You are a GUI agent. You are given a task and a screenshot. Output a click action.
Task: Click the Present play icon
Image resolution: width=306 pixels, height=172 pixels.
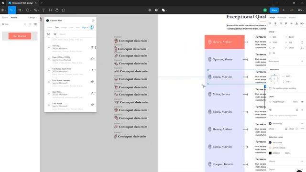pos(284,10)
